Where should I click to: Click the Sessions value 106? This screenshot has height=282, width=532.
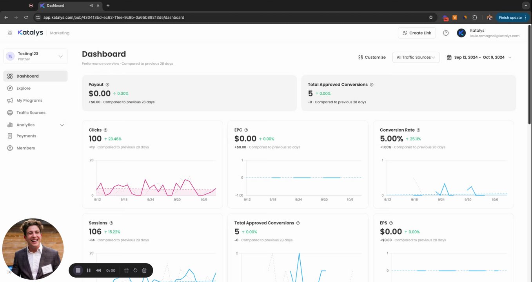[95, 231]
